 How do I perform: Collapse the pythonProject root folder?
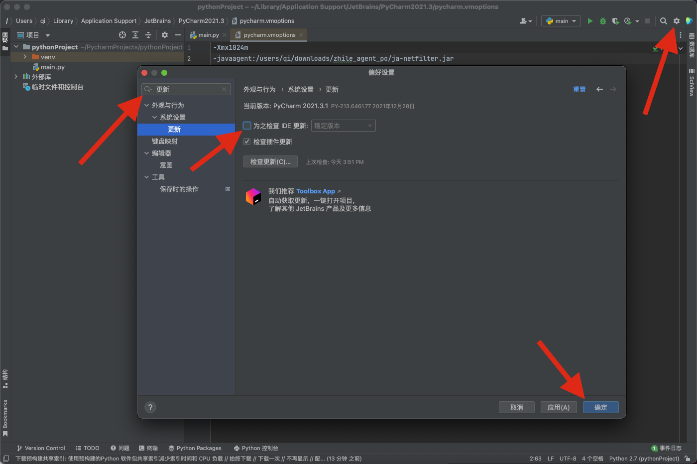(x=16, y=47)
